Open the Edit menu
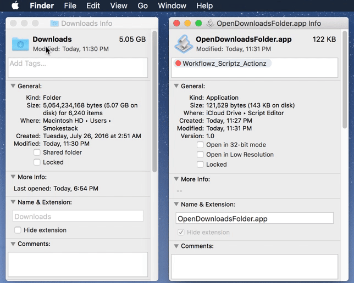 [x=93, y=5]
